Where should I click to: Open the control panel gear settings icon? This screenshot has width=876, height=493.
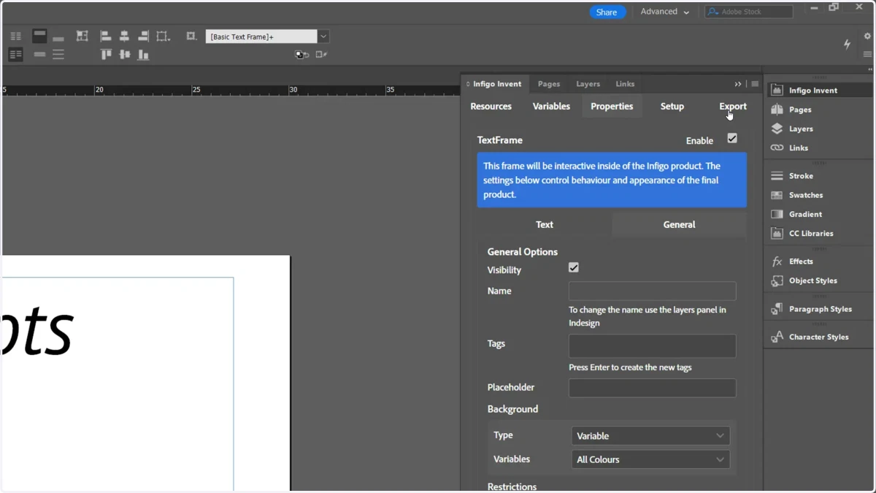[x=867, y=36]
